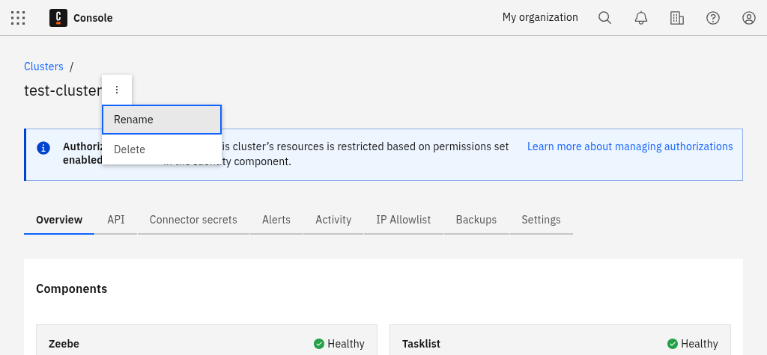
Task: Choose Delete from the cluster menu
Action: pyautogui.click(x=162, y=149)
